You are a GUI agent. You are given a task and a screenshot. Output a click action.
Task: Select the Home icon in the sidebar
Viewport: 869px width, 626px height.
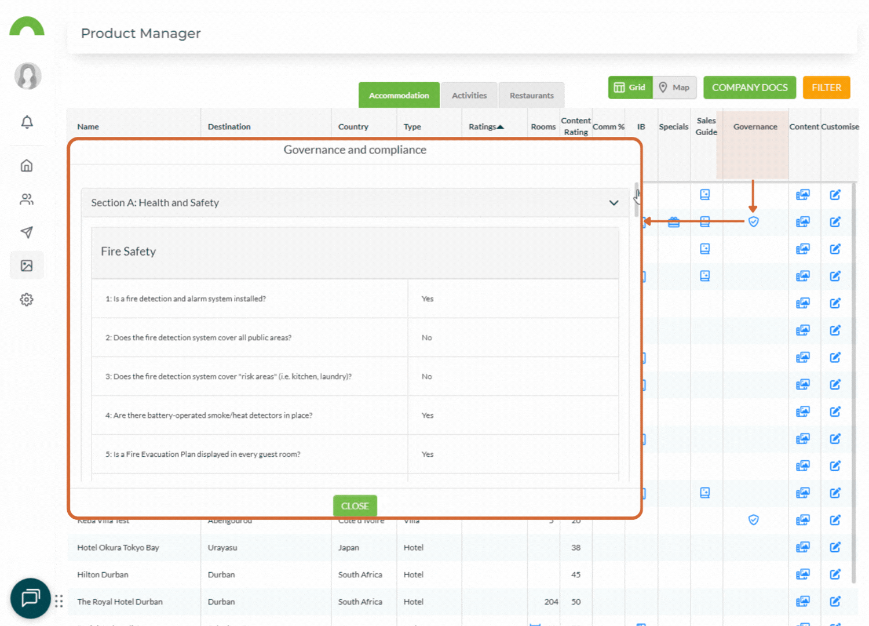27,165
